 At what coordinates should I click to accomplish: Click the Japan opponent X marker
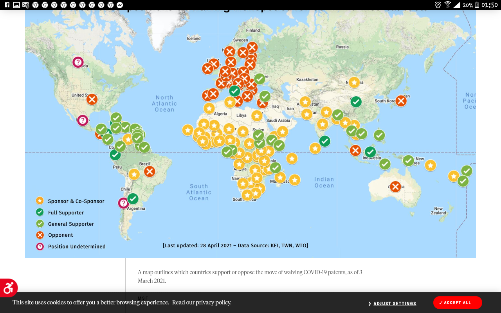(401, 101)
